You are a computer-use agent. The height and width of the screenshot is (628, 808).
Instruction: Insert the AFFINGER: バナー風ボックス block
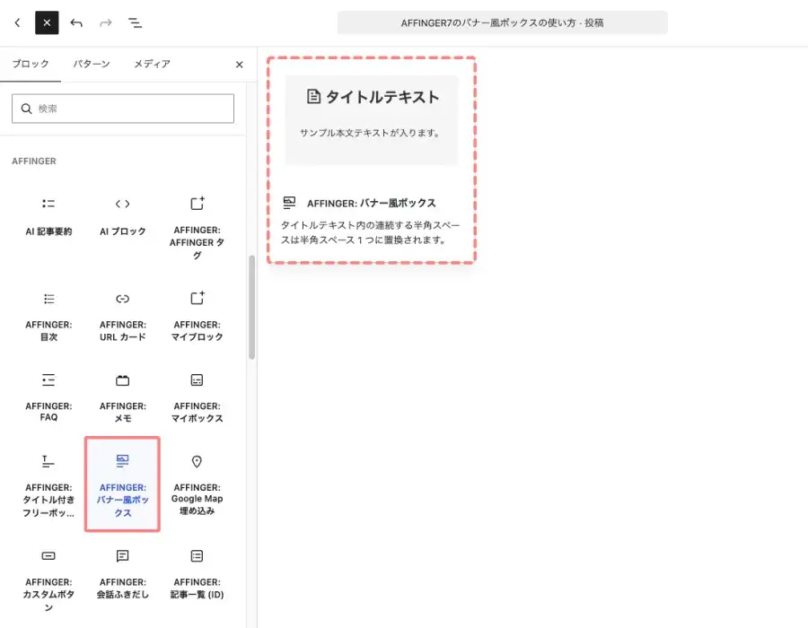tap(123, 484)
